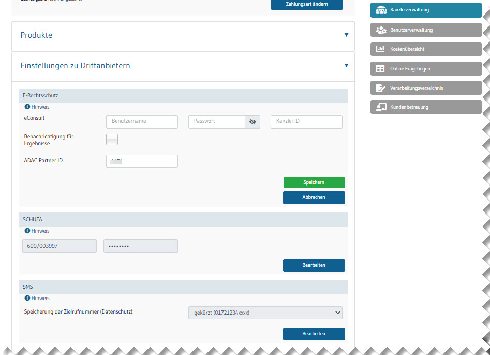Open Hinweis link under SMS
Viewport: 490px width, 355px height.
point(40,299)
